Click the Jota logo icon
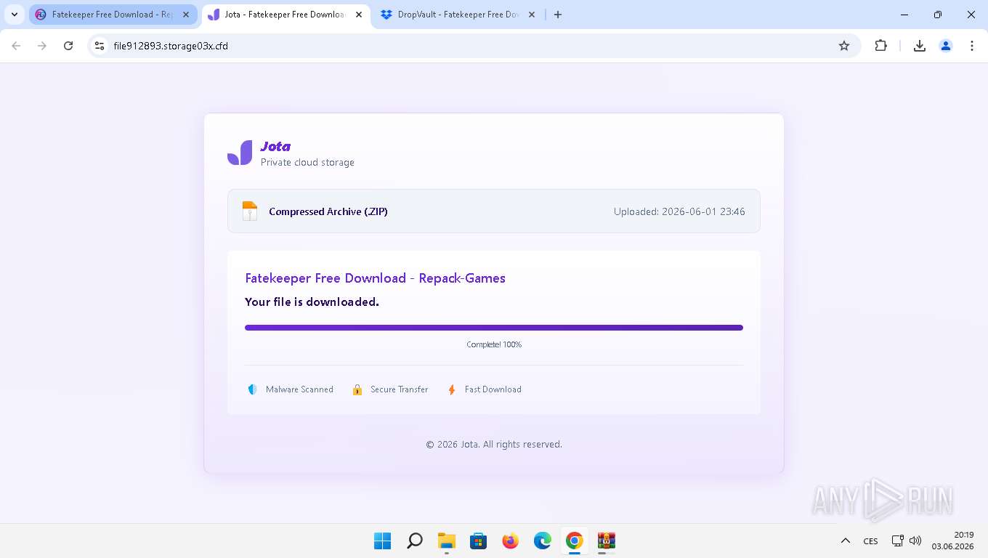This screenshot has height=558, width=988. [x=240, y=153]
